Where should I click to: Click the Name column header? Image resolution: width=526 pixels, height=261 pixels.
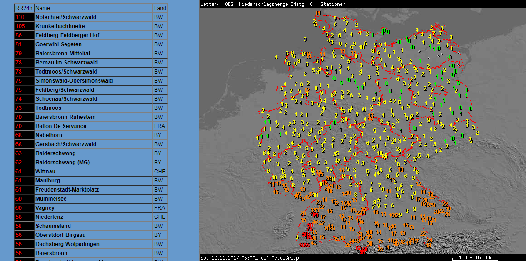coord(94,8)
